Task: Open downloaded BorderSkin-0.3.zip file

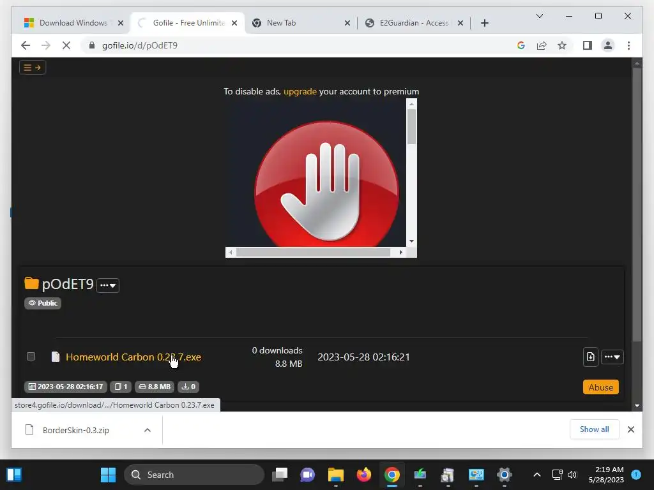Action: [x=75, y=430]
